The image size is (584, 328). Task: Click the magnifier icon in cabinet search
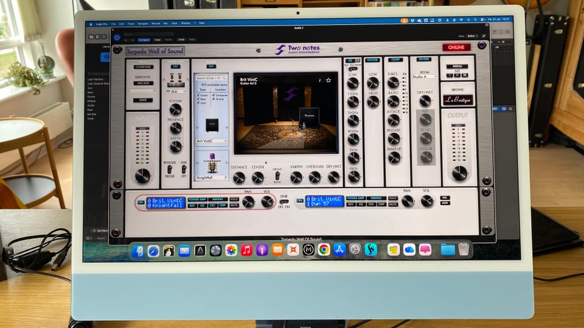tap(224, 78)
